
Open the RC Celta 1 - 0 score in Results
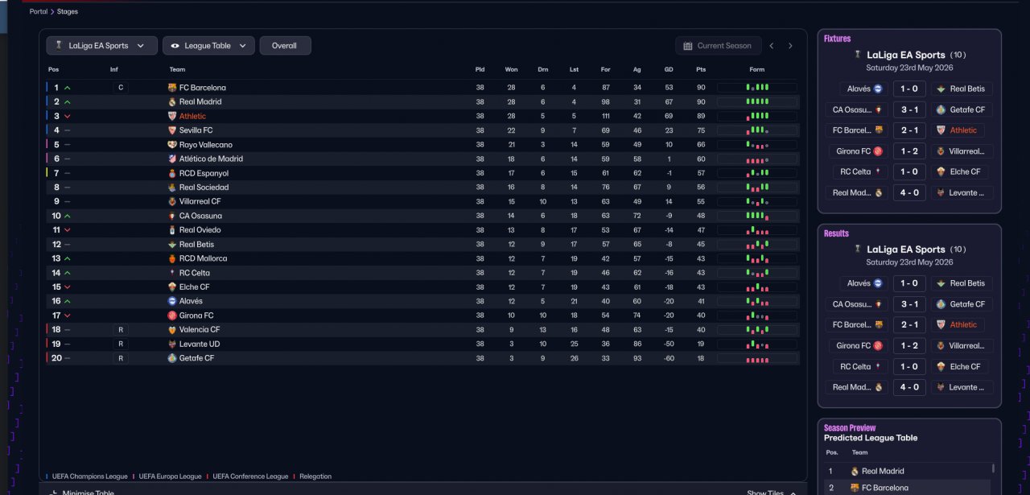click(909, 366)
